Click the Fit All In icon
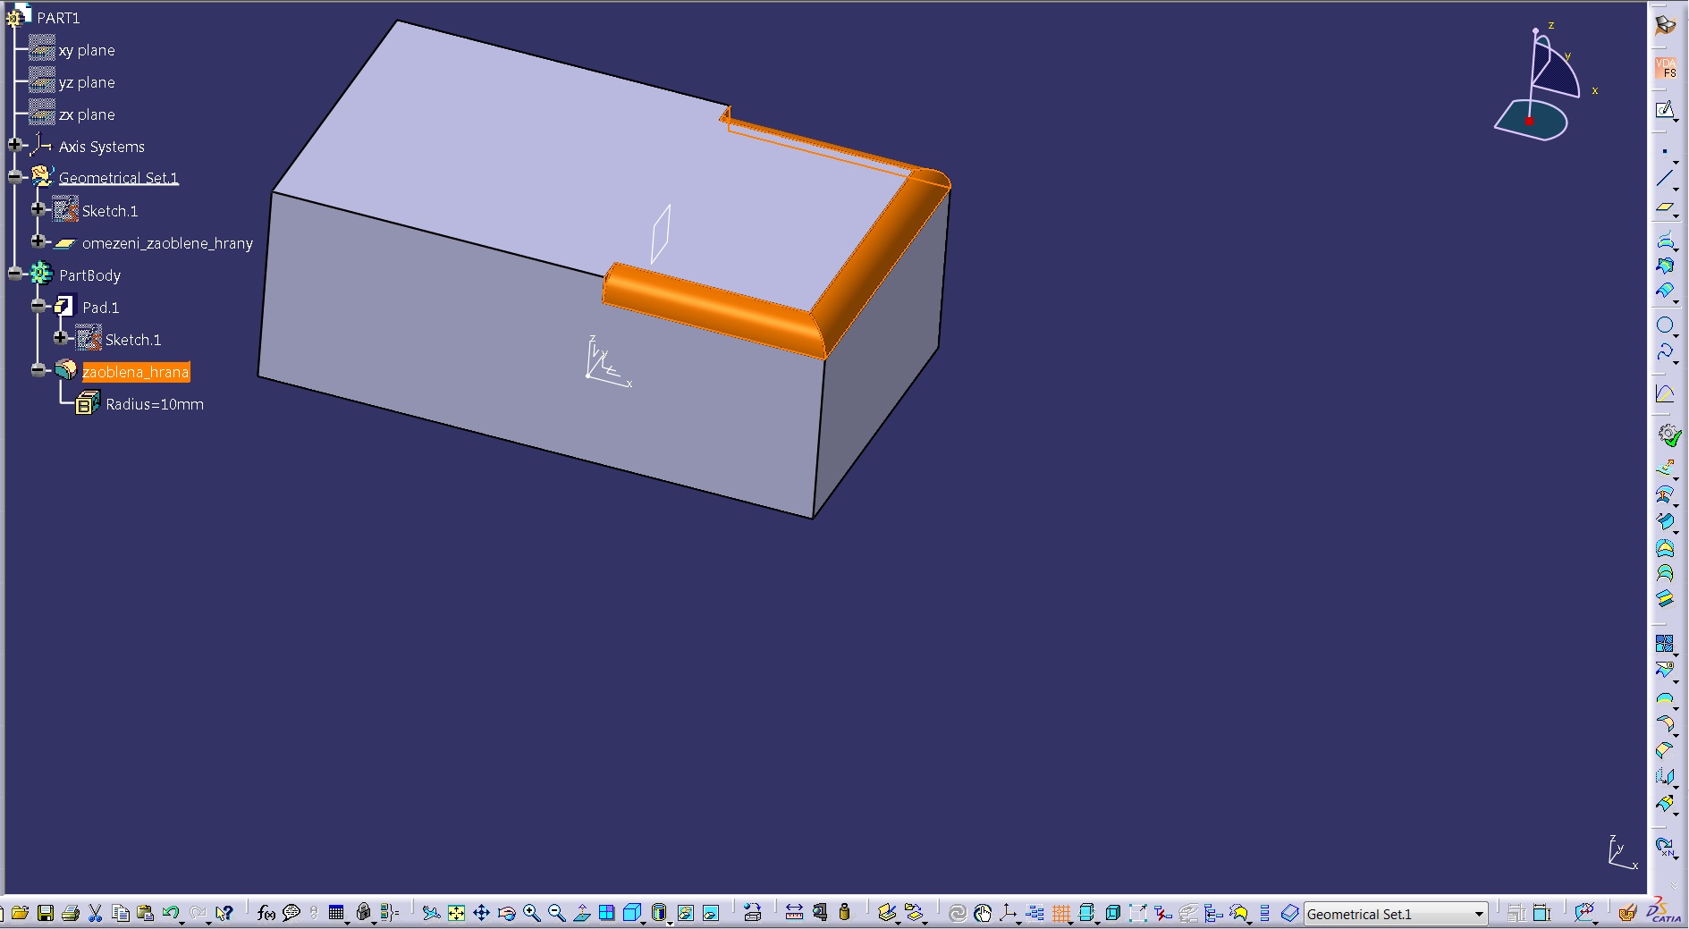1689x929 pixels. tap(456, 913)
